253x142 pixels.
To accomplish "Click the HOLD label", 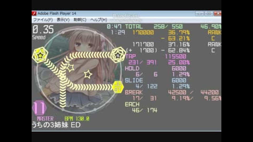I will click(x=132, y=68).
